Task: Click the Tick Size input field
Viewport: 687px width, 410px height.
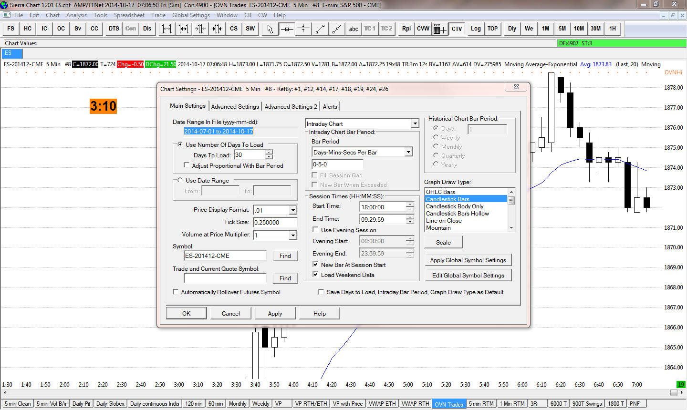Action: [275, 222]
